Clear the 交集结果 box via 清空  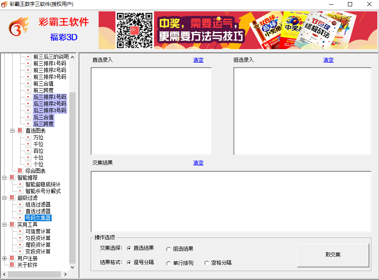[198, 163]
